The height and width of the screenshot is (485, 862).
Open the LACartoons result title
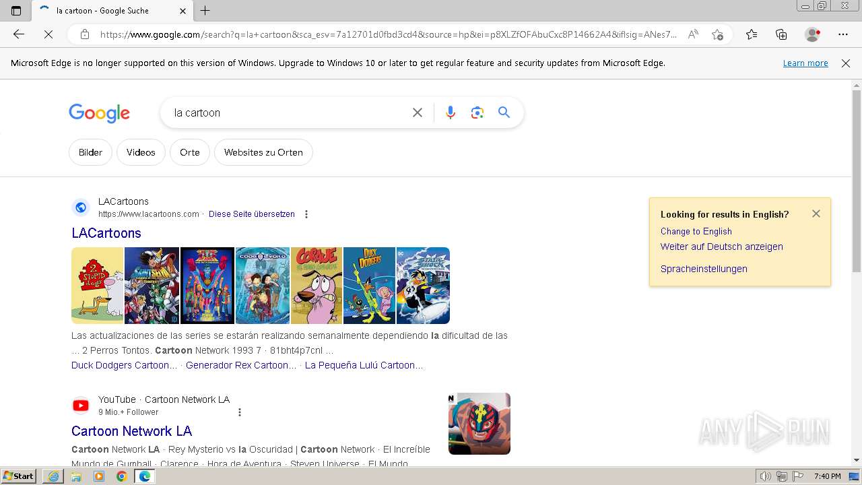click(x=106, y=233)
